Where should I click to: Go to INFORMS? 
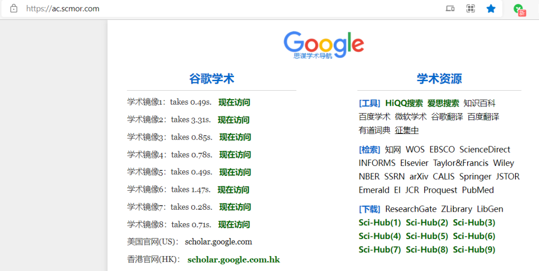pos(377,163)
